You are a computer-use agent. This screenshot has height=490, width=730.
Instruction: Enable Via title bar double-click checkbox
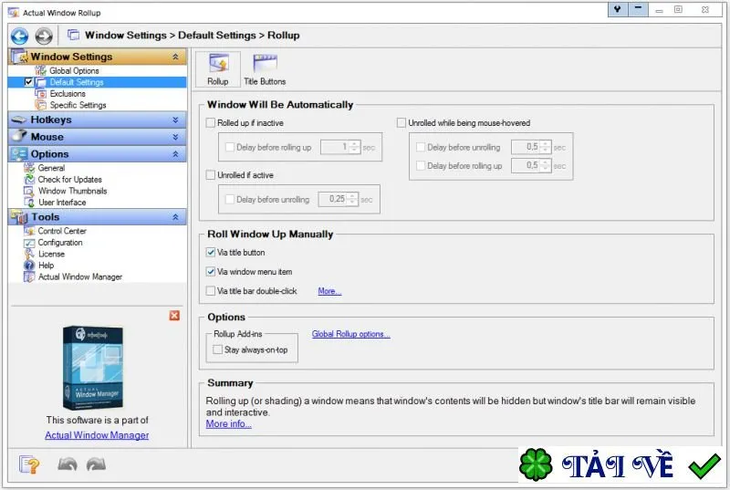(x=211, y=291)
